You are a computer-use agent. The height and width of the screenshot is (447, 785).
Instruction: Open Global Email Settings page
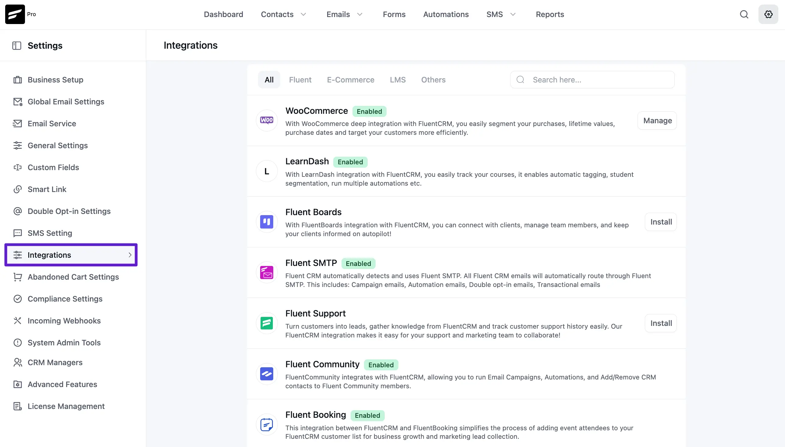66,102
